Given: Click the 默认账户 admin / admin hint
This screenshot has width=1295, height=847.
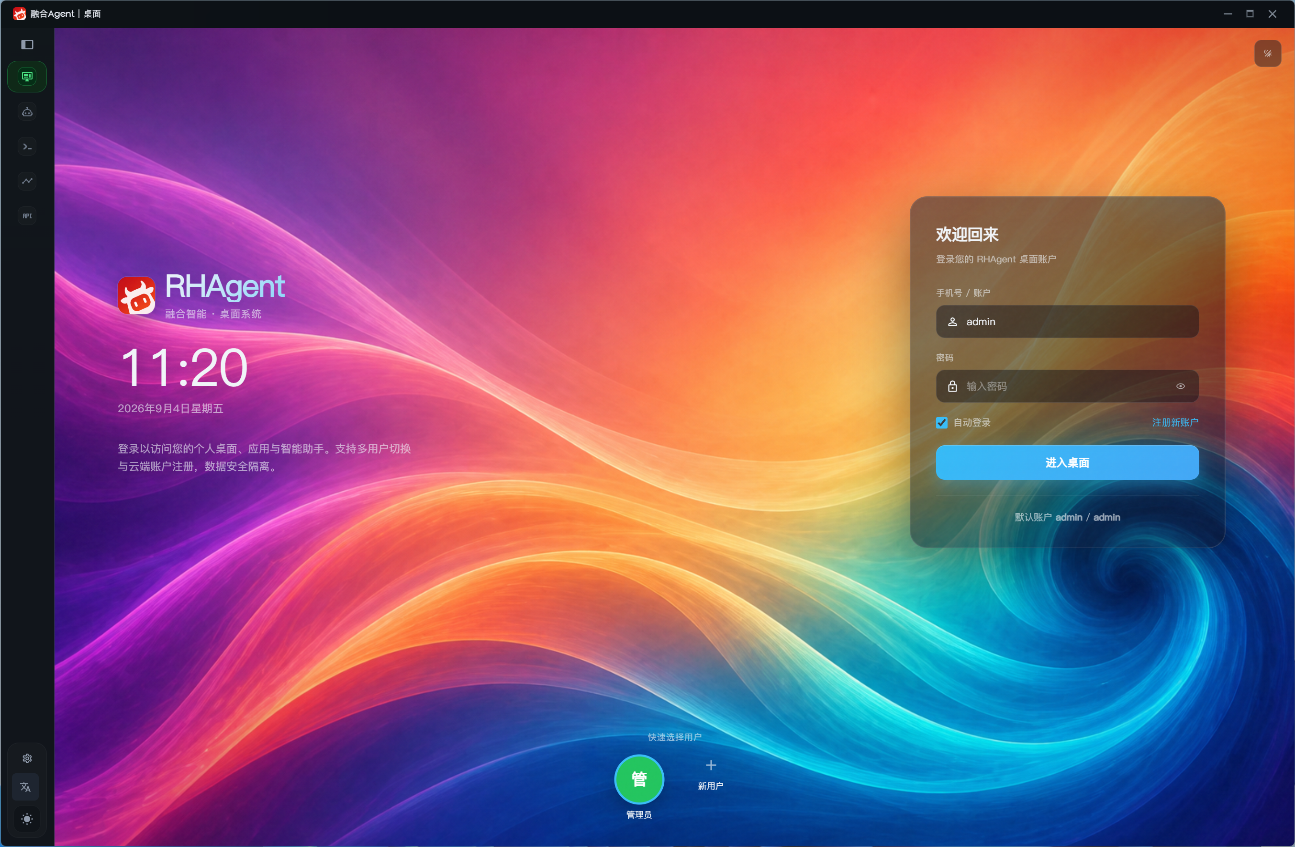Looking at the screenshot, I should (x=1067, y=517).
